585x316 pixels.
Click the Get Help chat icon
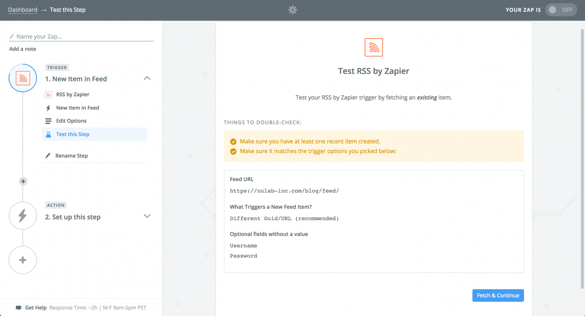click(18, 308)
